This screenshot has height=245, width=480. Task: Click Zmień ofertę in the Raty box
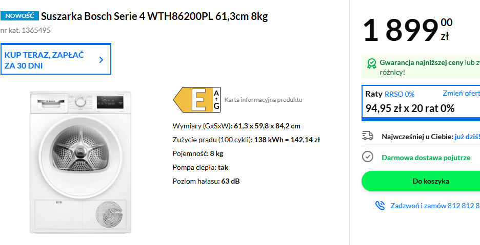click(x=461, y=93)
